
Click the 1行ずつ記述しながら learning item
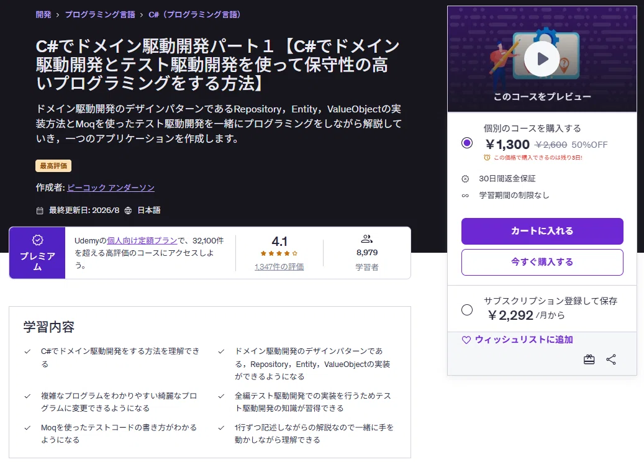click(314, 433)
